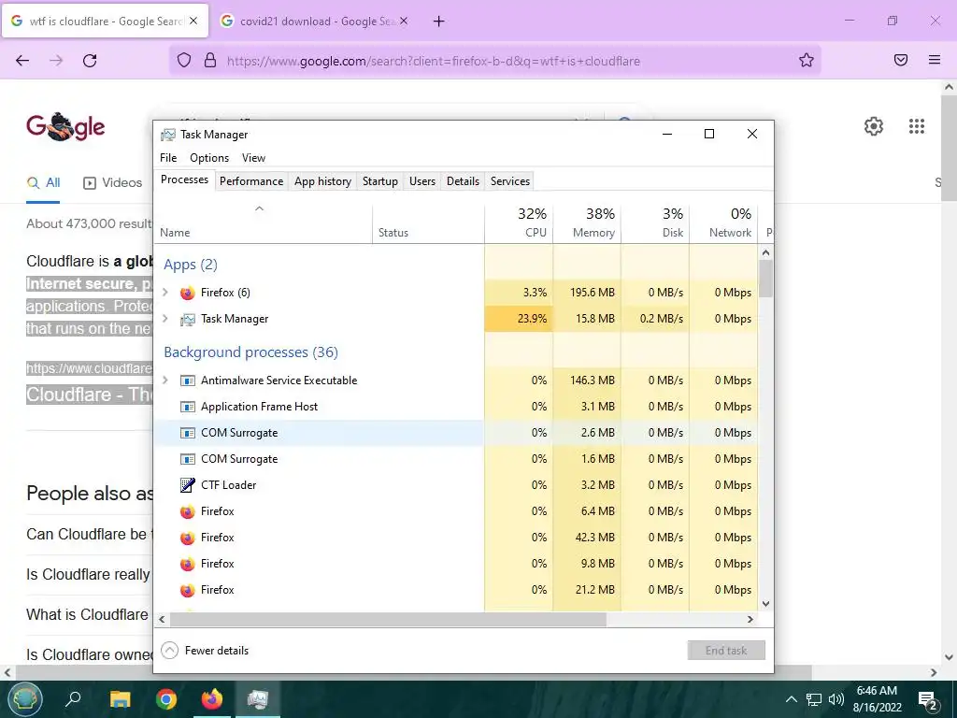This screenshot has height=718, width=957.
Task: Collapse view with Fewer details chevron
Action: [170, 651]
